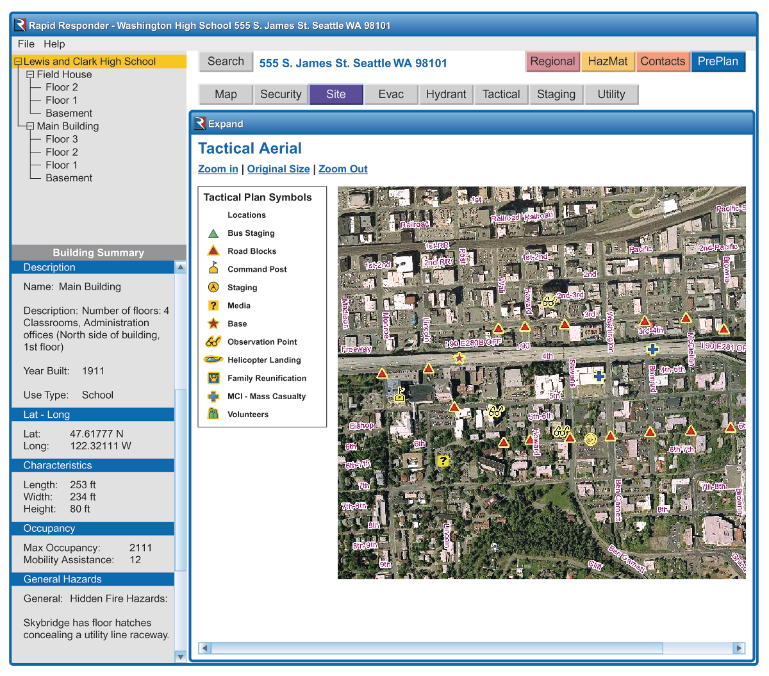The image size is (769, 676).
Task: Select Floor 3 under Main Building
Action: (x=62, y=139)
